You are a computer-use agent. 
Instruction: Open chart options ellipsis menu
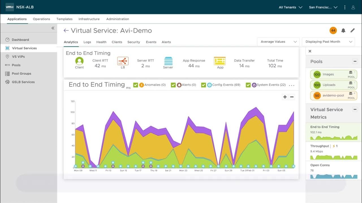292,85
